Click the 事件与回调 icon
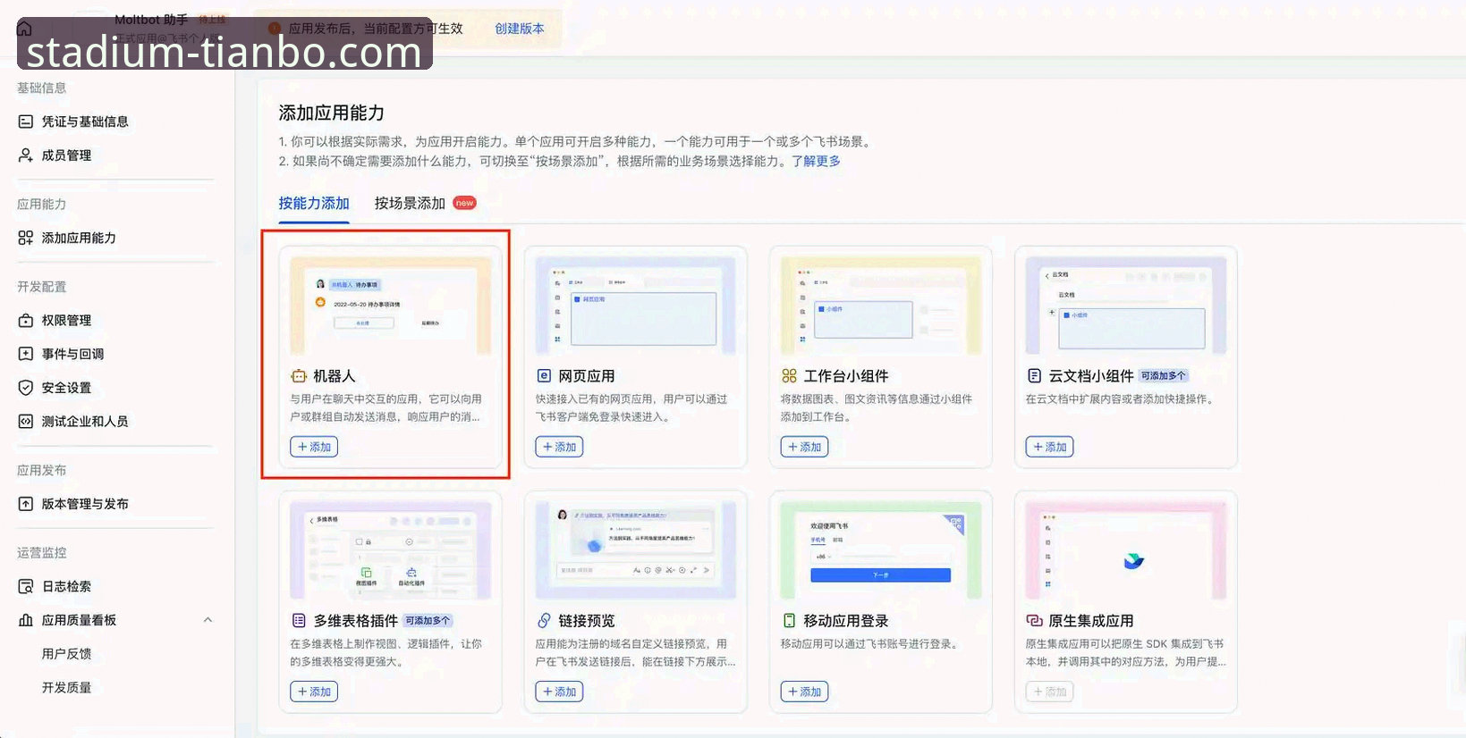The image size is (1466, 738). [x=26, y=354]
